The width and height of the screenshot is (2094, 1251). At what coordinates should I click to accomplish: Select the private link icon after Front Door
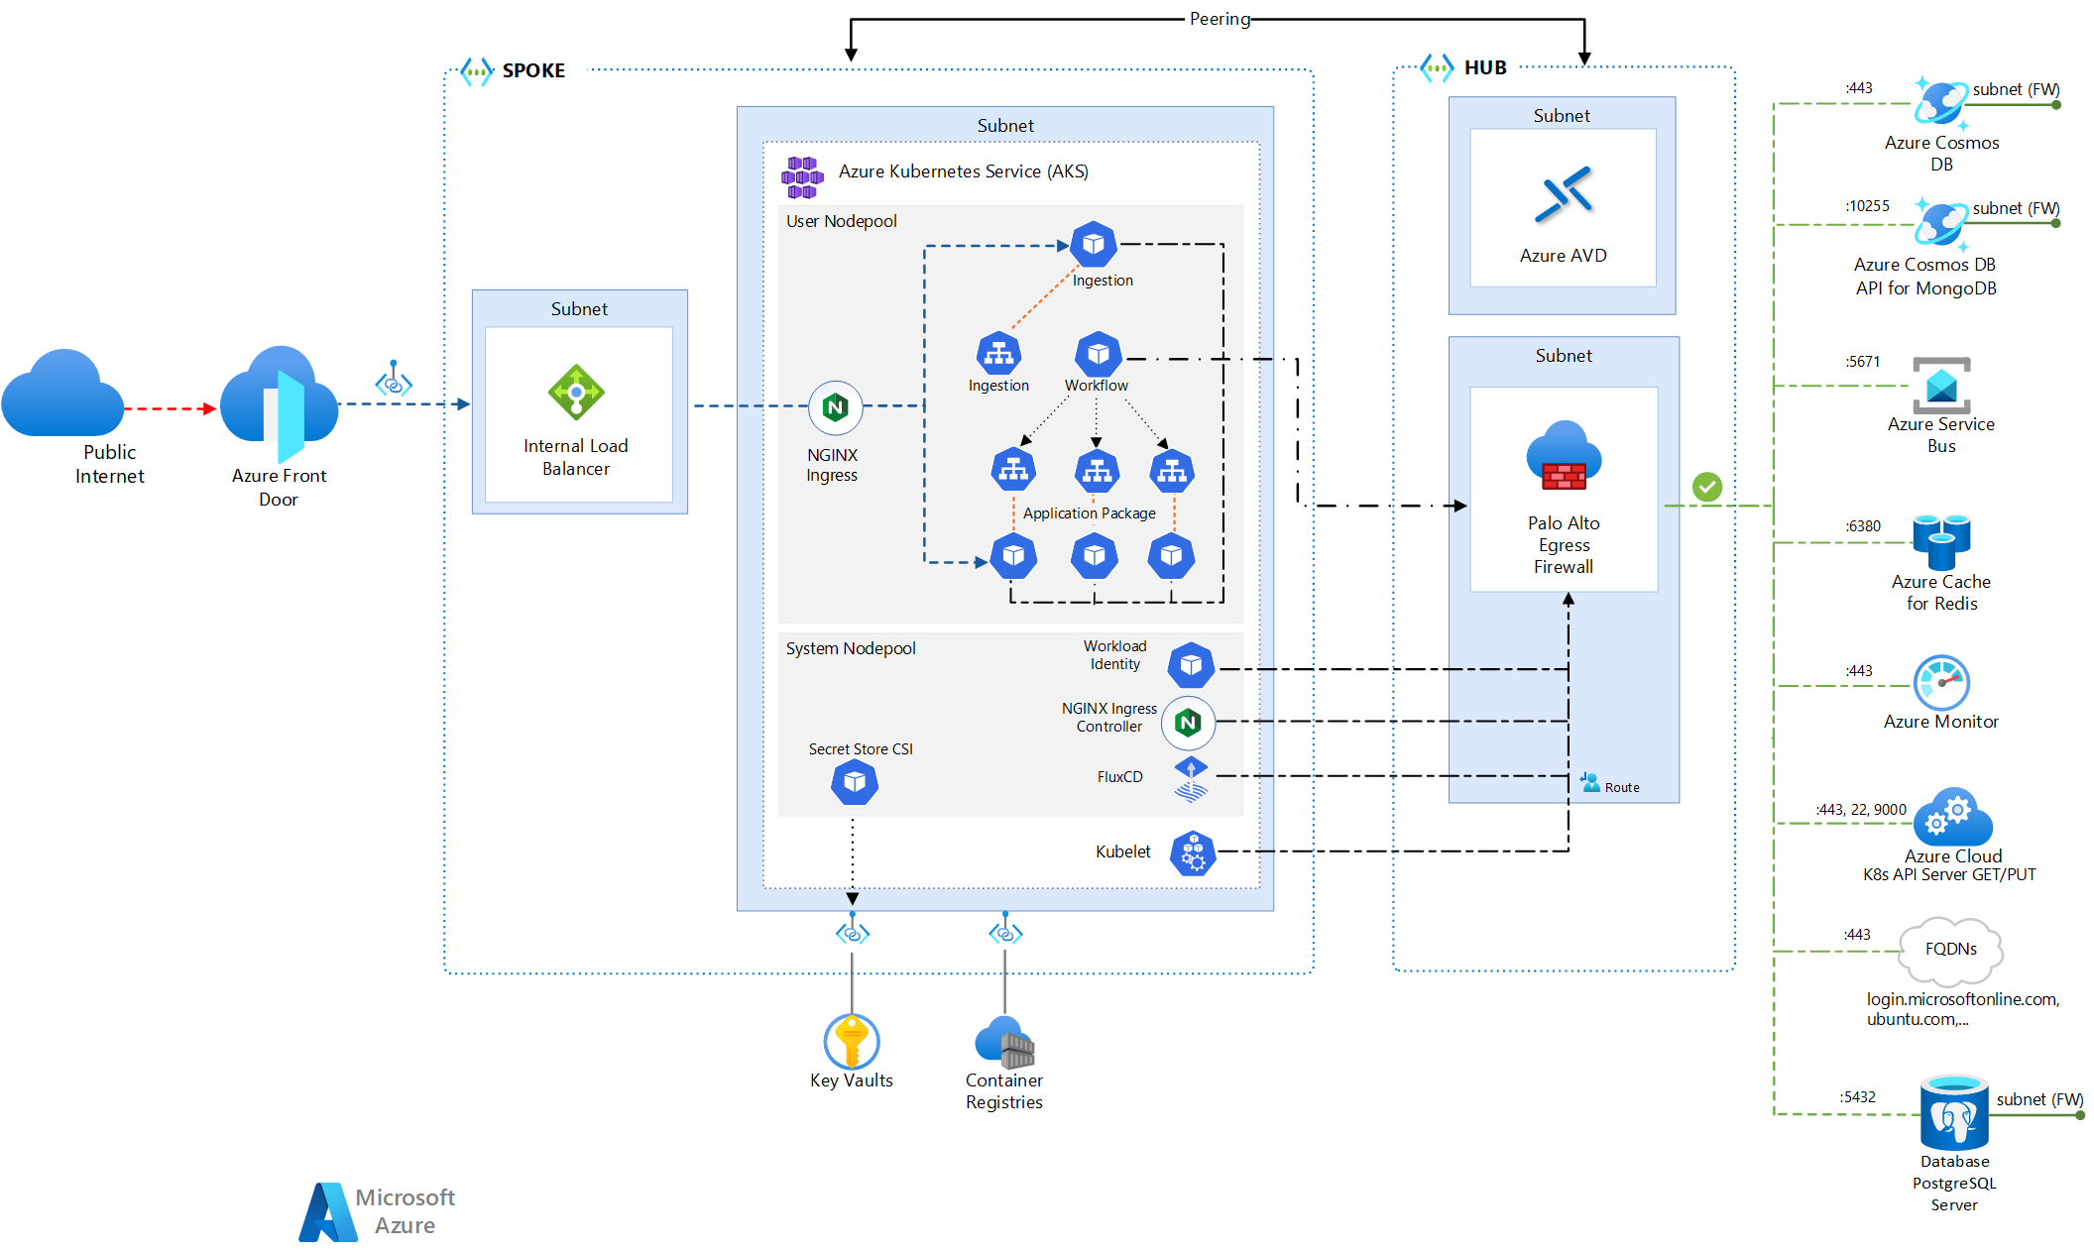(x=394, y=380)
